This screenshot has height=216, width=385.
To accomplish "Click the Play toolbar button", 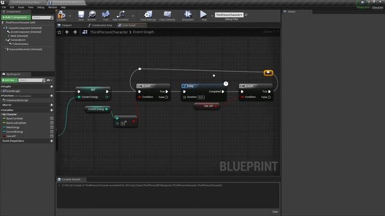I will [x=203, y=16].
